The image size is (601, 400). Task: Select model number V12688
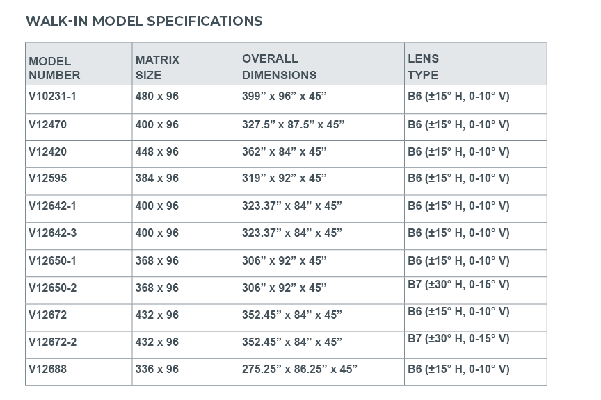pos(47,369)
